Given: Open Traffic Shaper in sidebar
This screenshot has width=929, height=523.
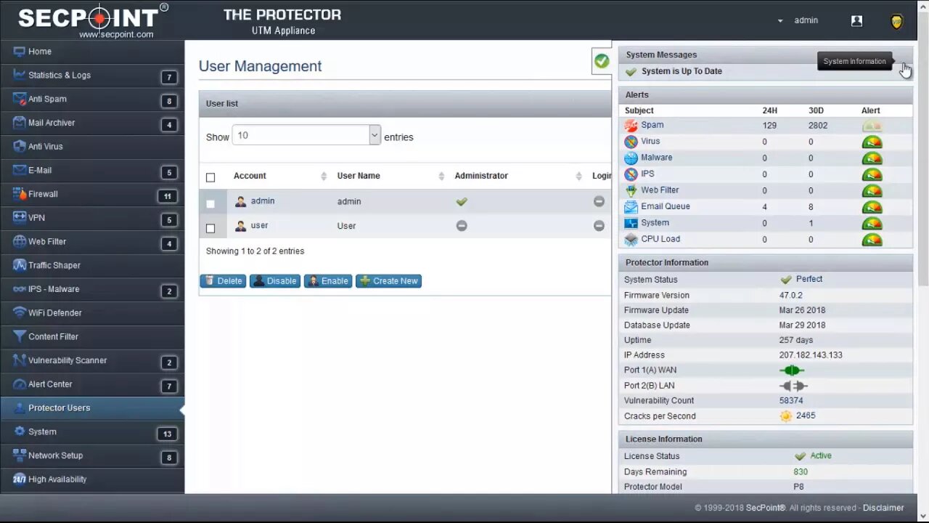Looking at the screenshot, I should point(92,266).
